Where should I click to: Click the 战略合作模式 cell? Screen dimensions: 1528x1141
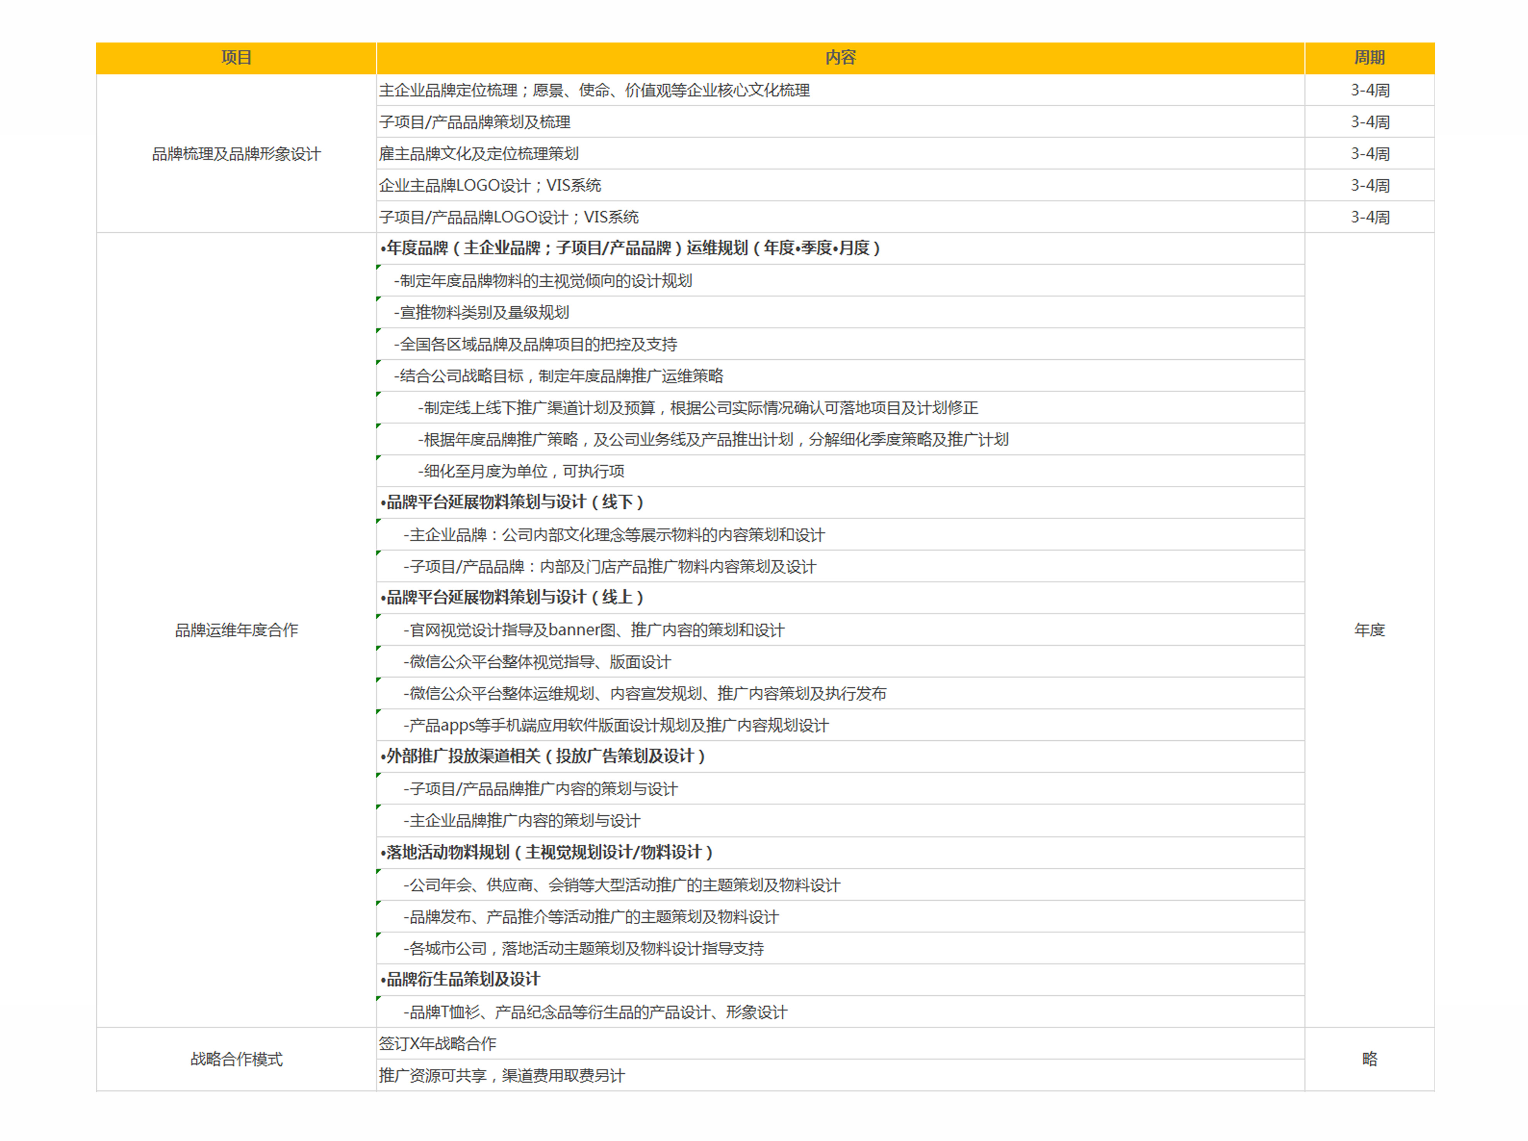[236, 1059]
